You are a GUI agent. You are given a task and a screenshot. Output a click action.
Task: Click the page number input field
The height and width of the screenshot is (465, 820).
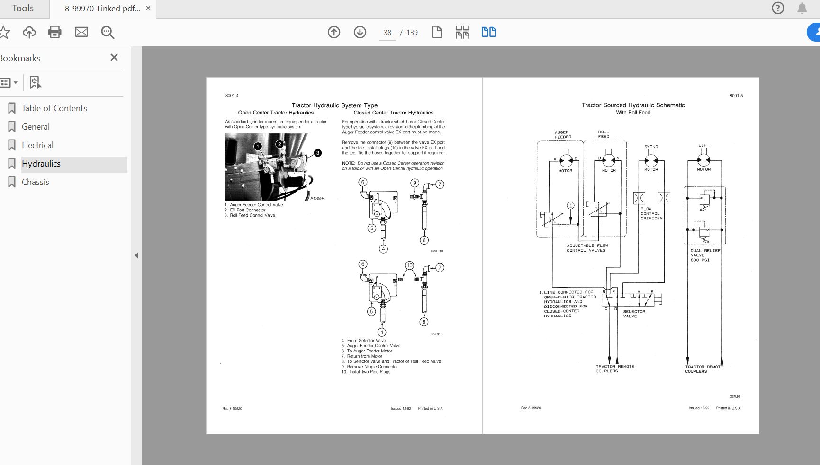pos(387,33)
